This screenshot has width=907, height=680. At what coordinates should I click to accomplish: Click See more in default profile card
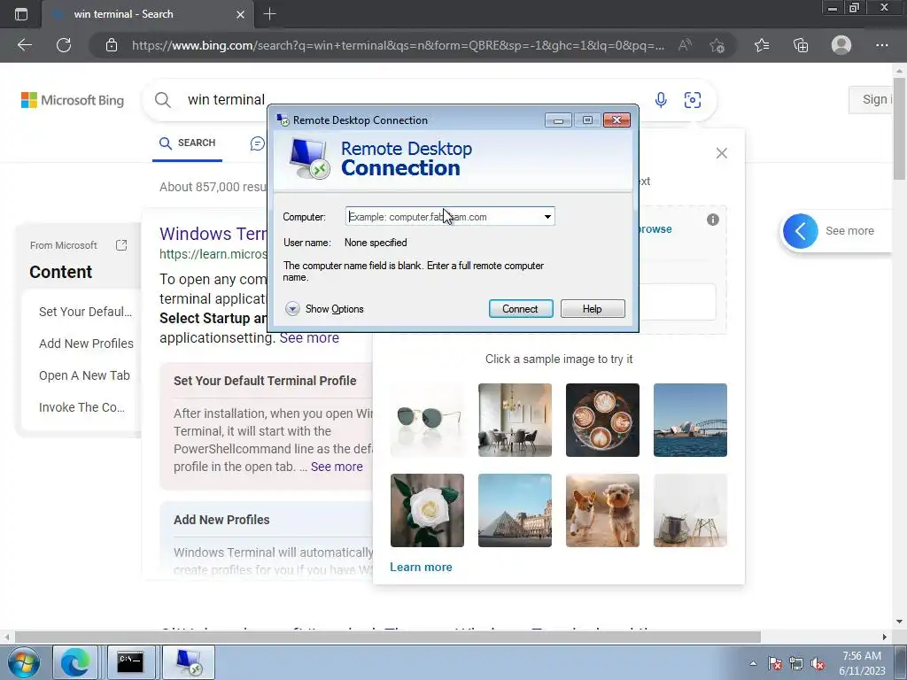(337, 467)
